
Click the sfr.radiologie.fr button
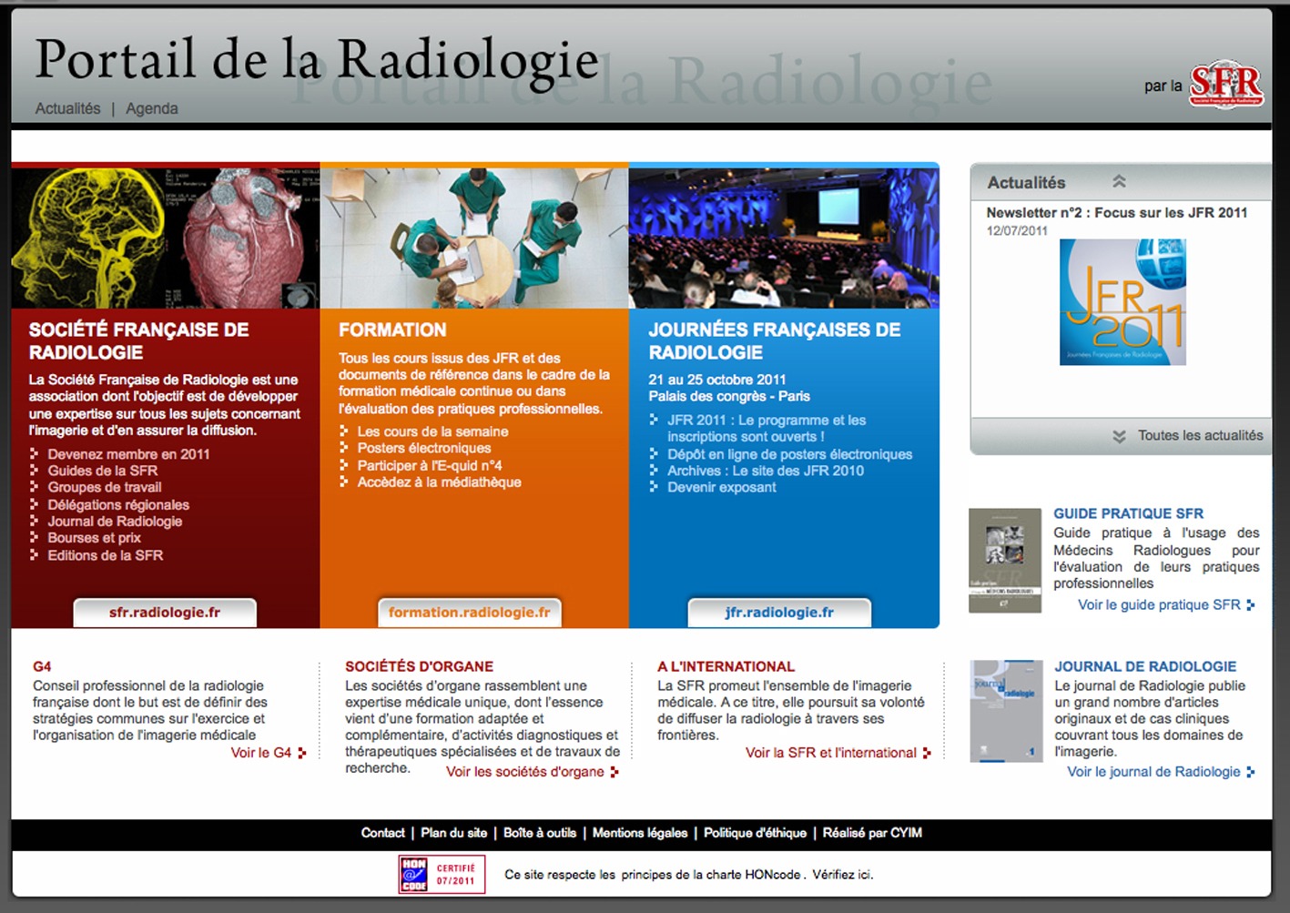coord(165,613)
